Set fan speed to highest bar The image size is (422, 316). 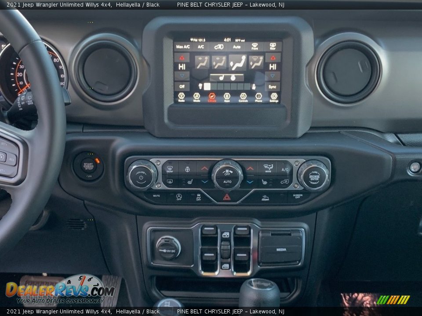point(247,86)
